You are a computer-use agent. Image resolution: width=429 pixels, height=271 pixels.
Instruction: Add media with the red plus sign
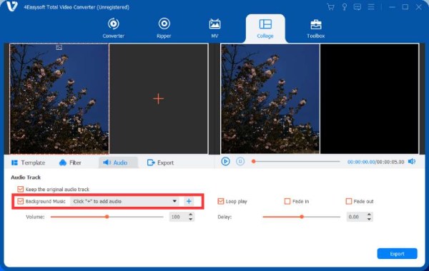(x=159, y=98)
